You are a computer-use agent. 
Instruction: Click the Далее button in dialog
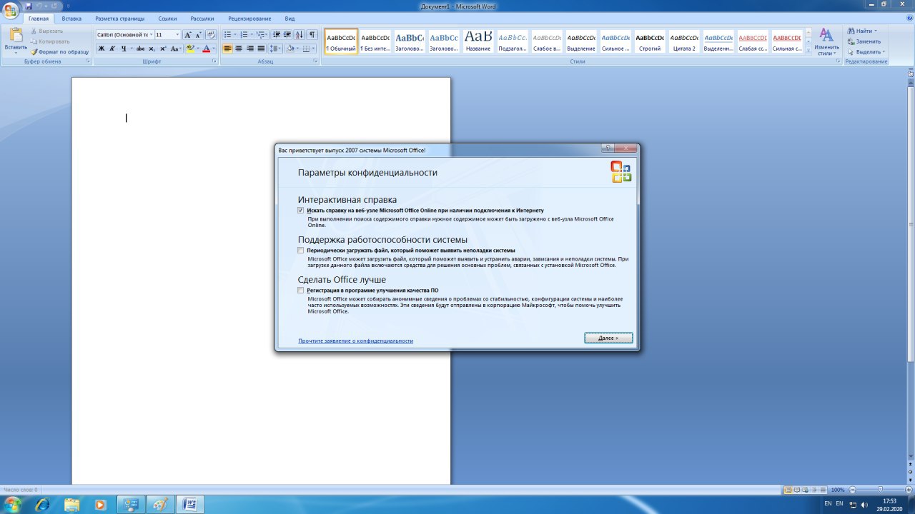pos(608,338)
